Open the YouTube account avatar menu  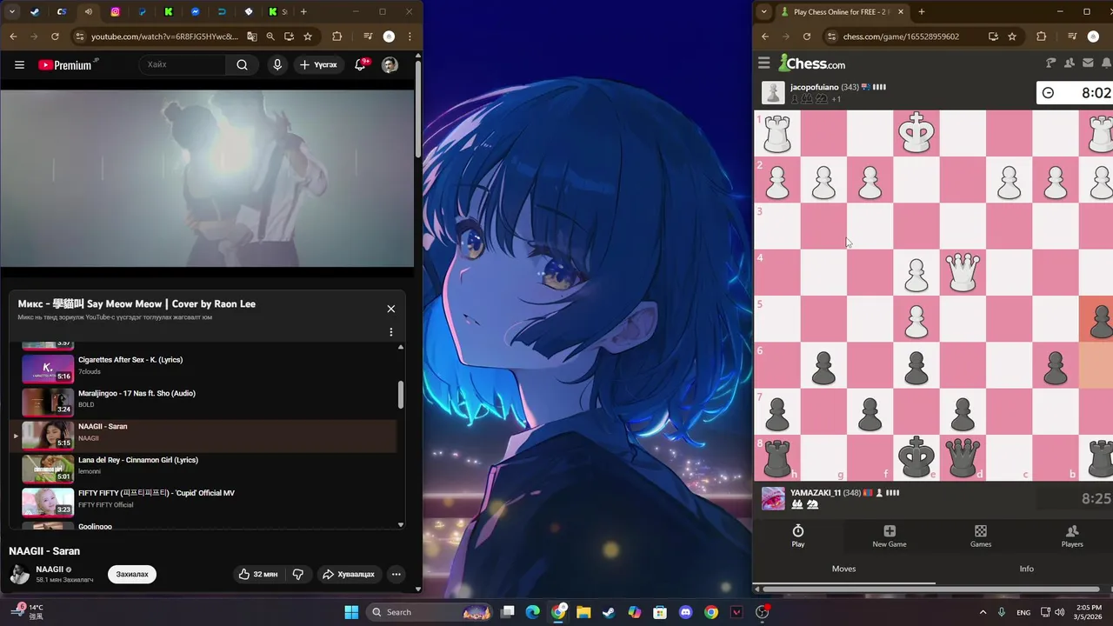pyautogui.click(x=390, y=64)
